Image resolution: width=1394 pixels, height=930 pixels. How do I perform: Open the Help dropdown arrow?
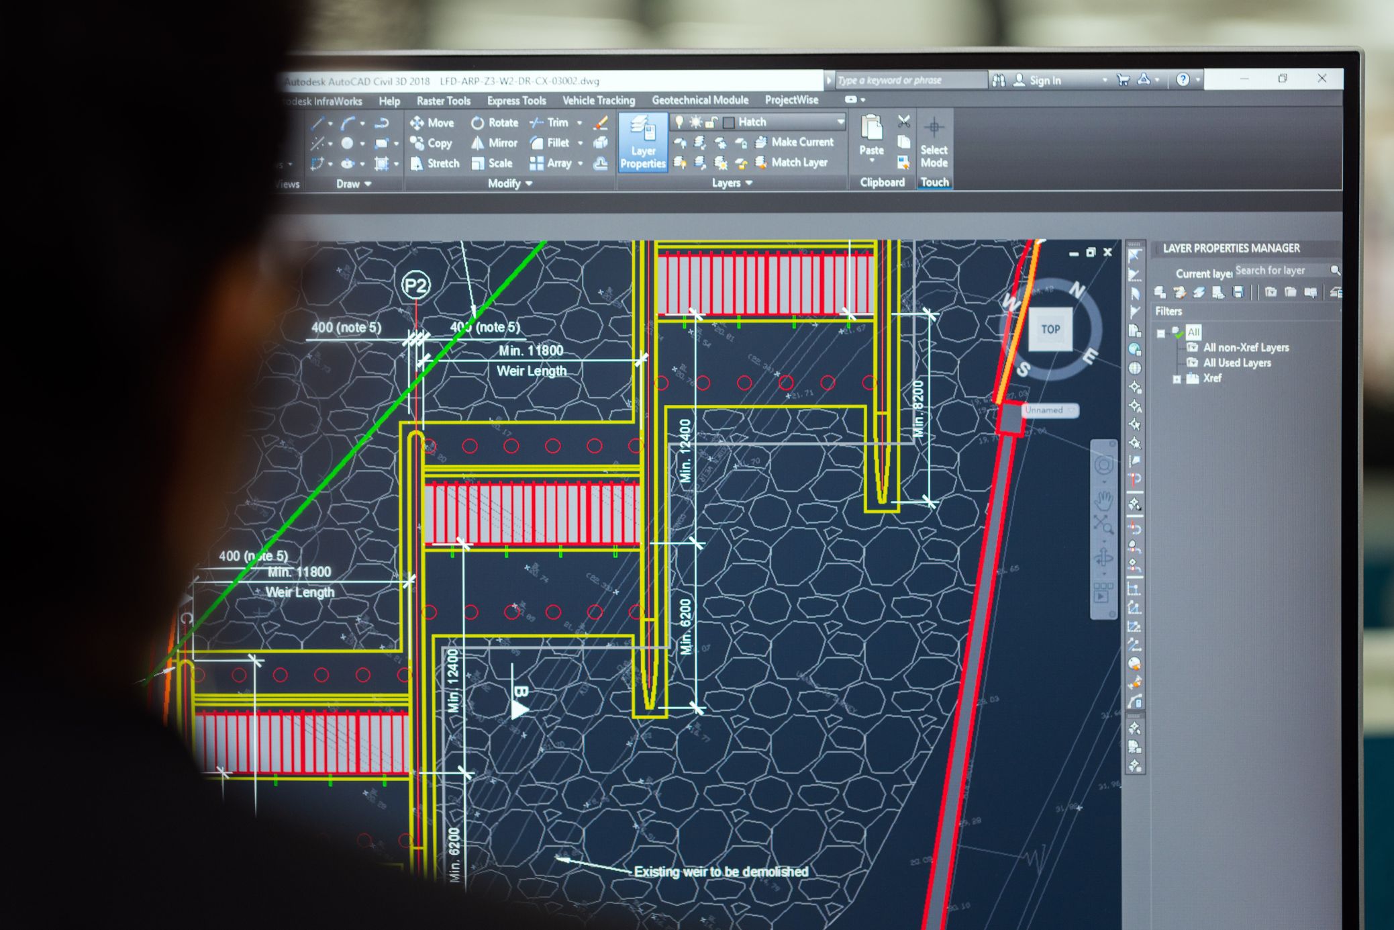[x=1197, y=80]
